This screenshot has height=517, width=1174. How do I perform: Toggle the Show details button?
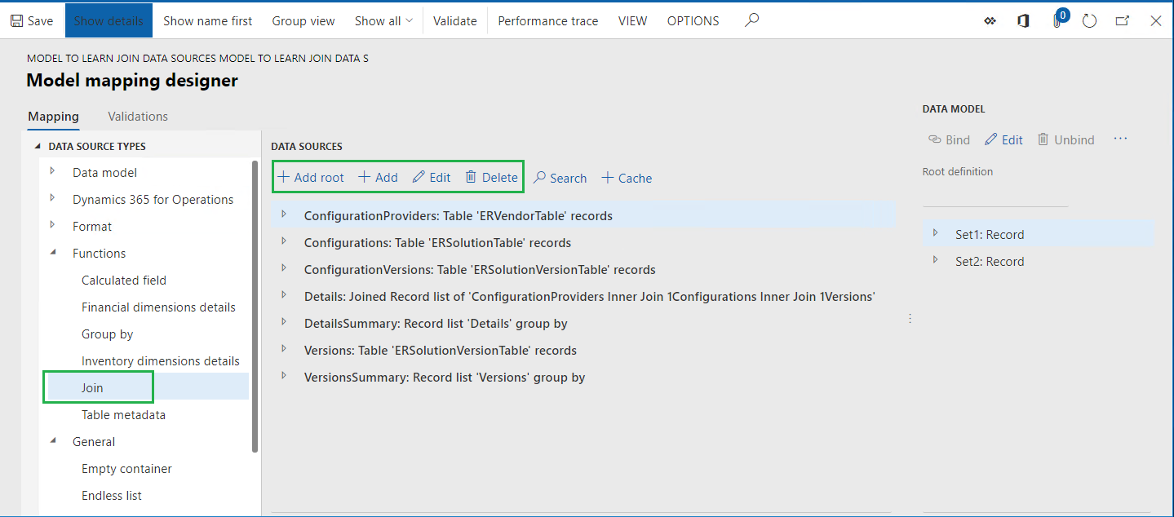pos(109,20)
